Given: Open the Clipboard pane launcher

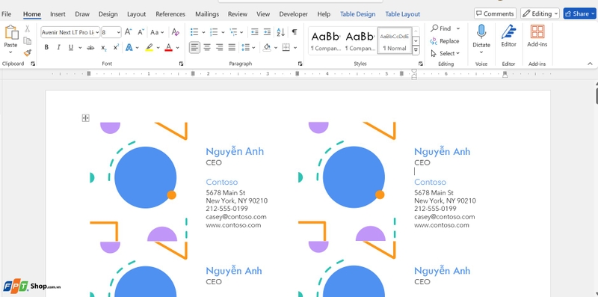Looking at the screenshot, I should pyautogui.click(x=33, y=64).
